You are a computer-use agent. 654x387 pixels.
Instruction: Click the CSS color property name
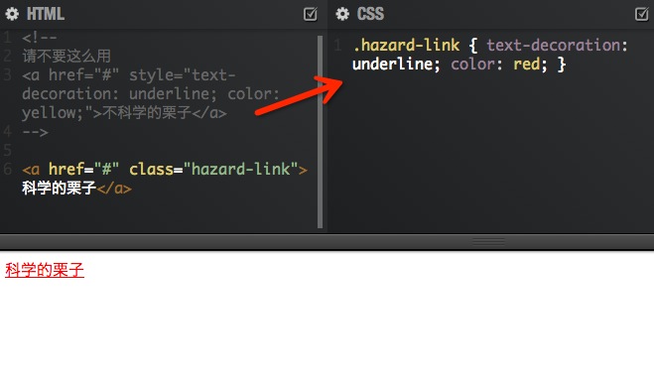tap(472, 64)
